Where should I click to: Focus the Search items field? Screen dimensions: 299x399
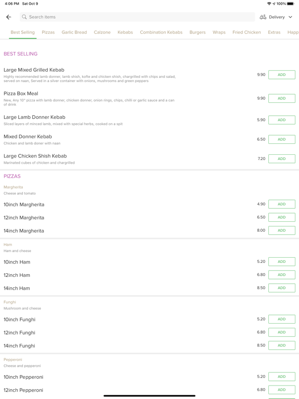[x=137, y=17]
